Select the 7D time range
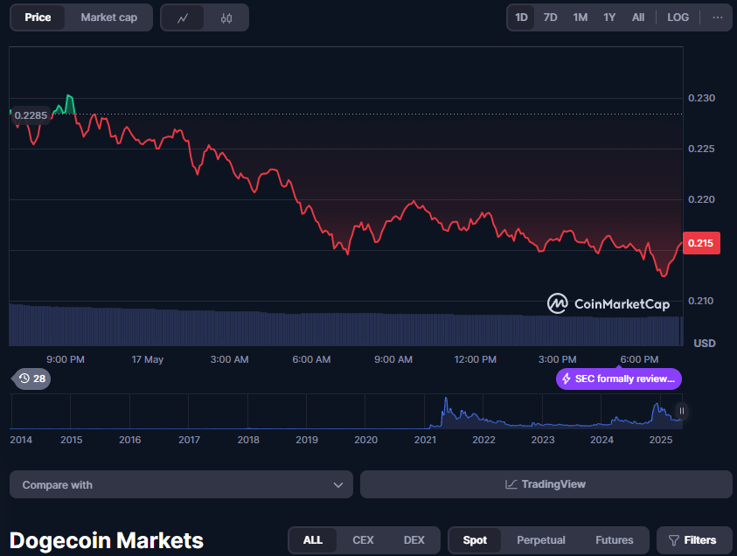The width and height of the screenshot is (737, 556). coord(550,17)
